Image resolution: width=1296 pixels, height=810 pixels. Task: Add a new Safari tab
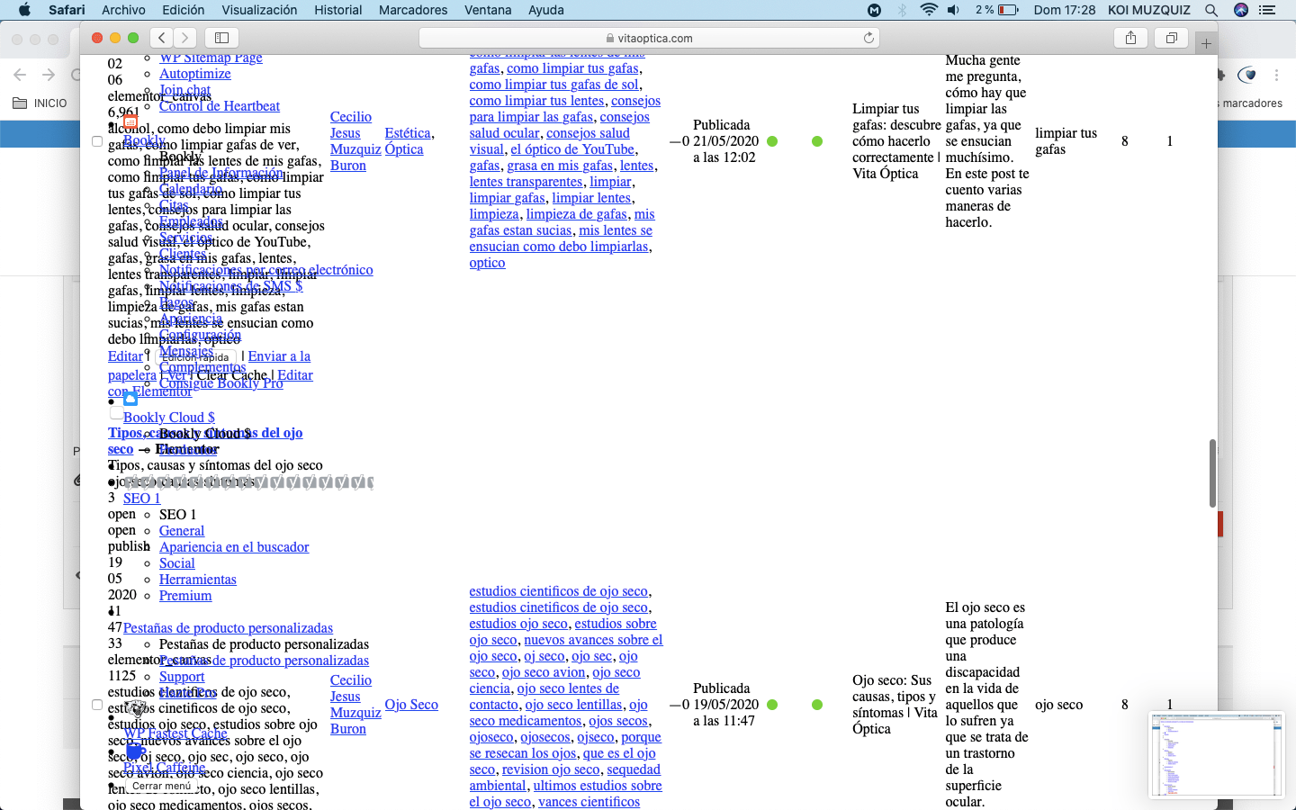[1206, 42]
